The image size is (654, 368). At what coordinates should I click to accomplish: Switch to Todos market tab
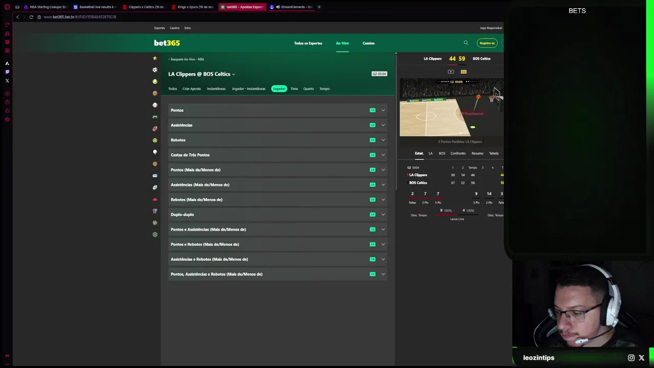pos(173,89)
